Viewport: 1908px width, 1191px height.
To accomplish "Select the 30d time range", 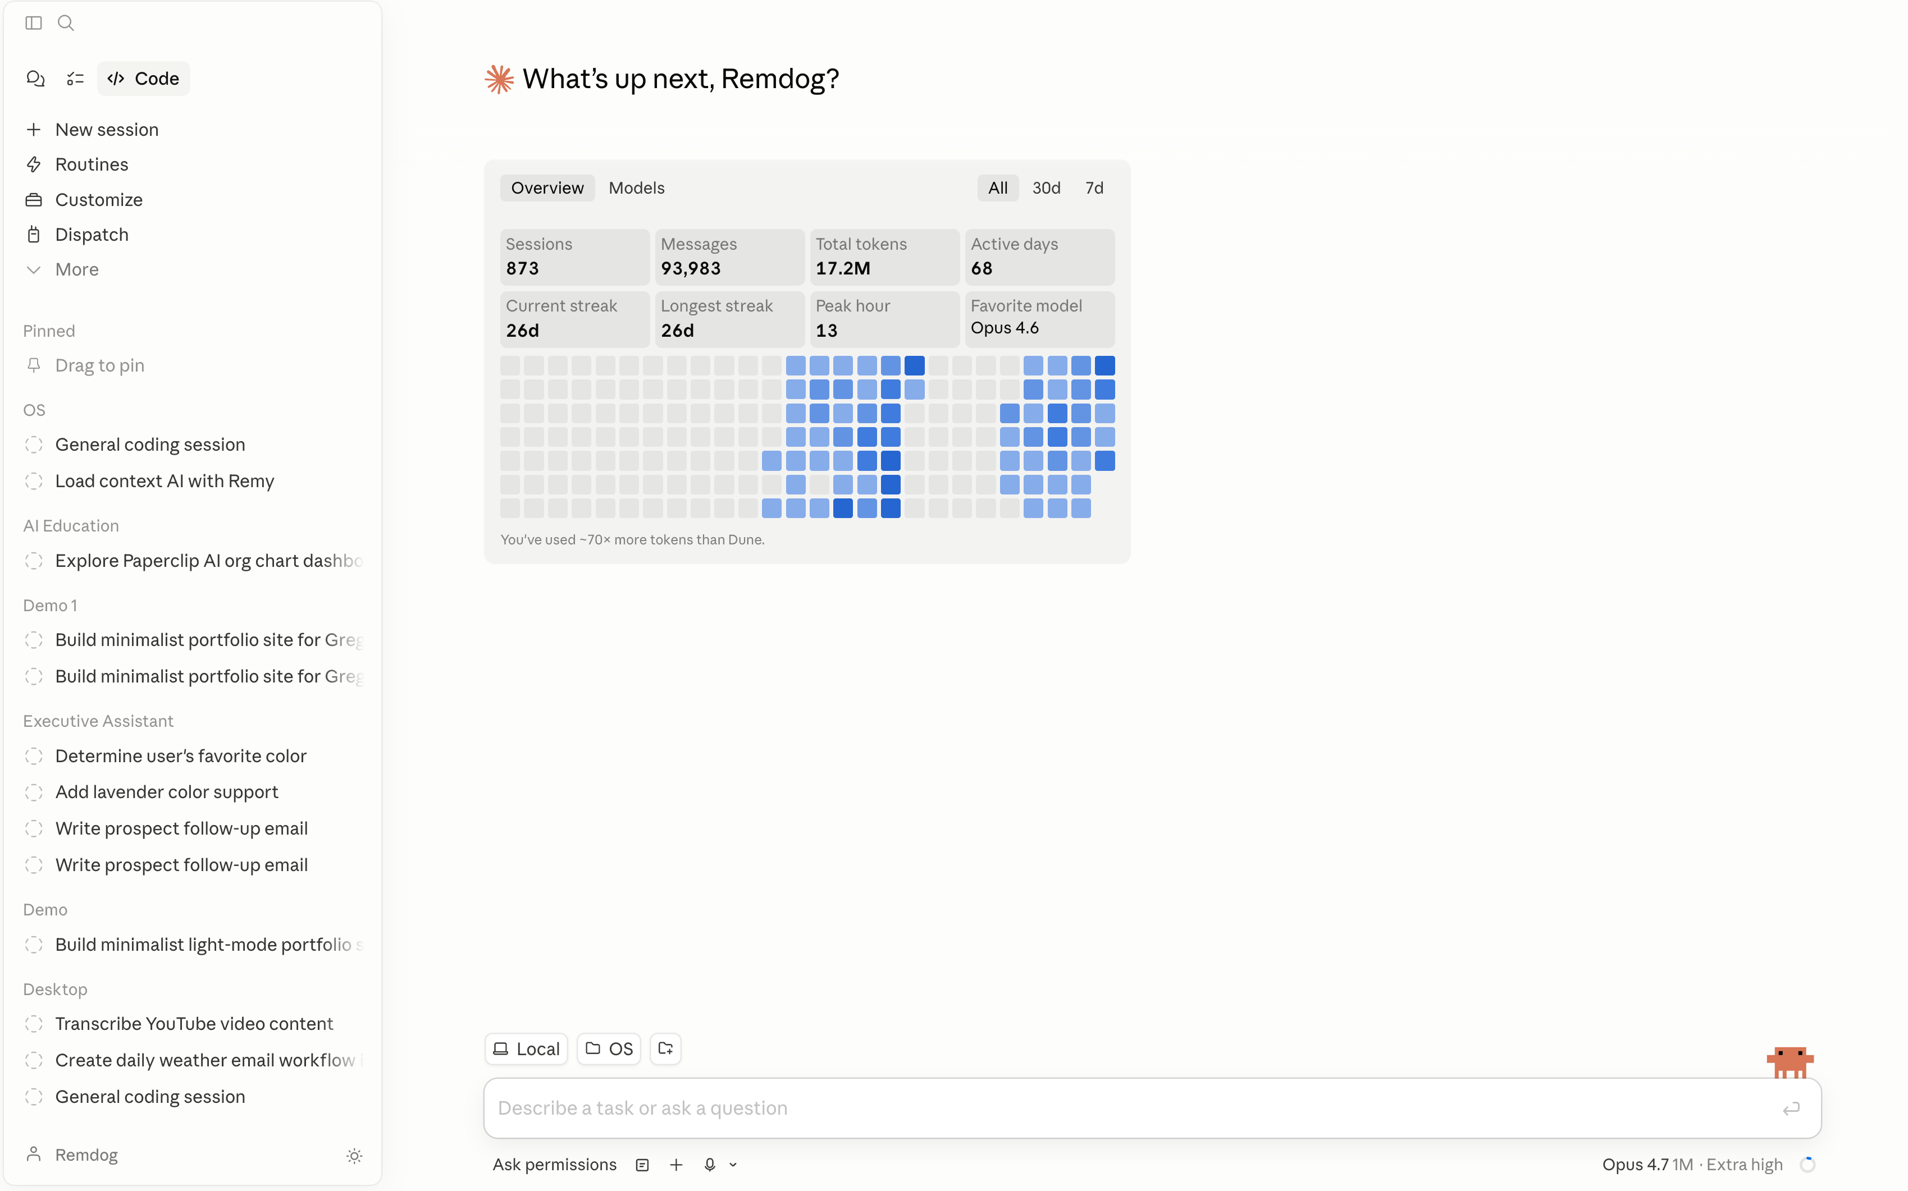I will click(x=1046, y=187).
